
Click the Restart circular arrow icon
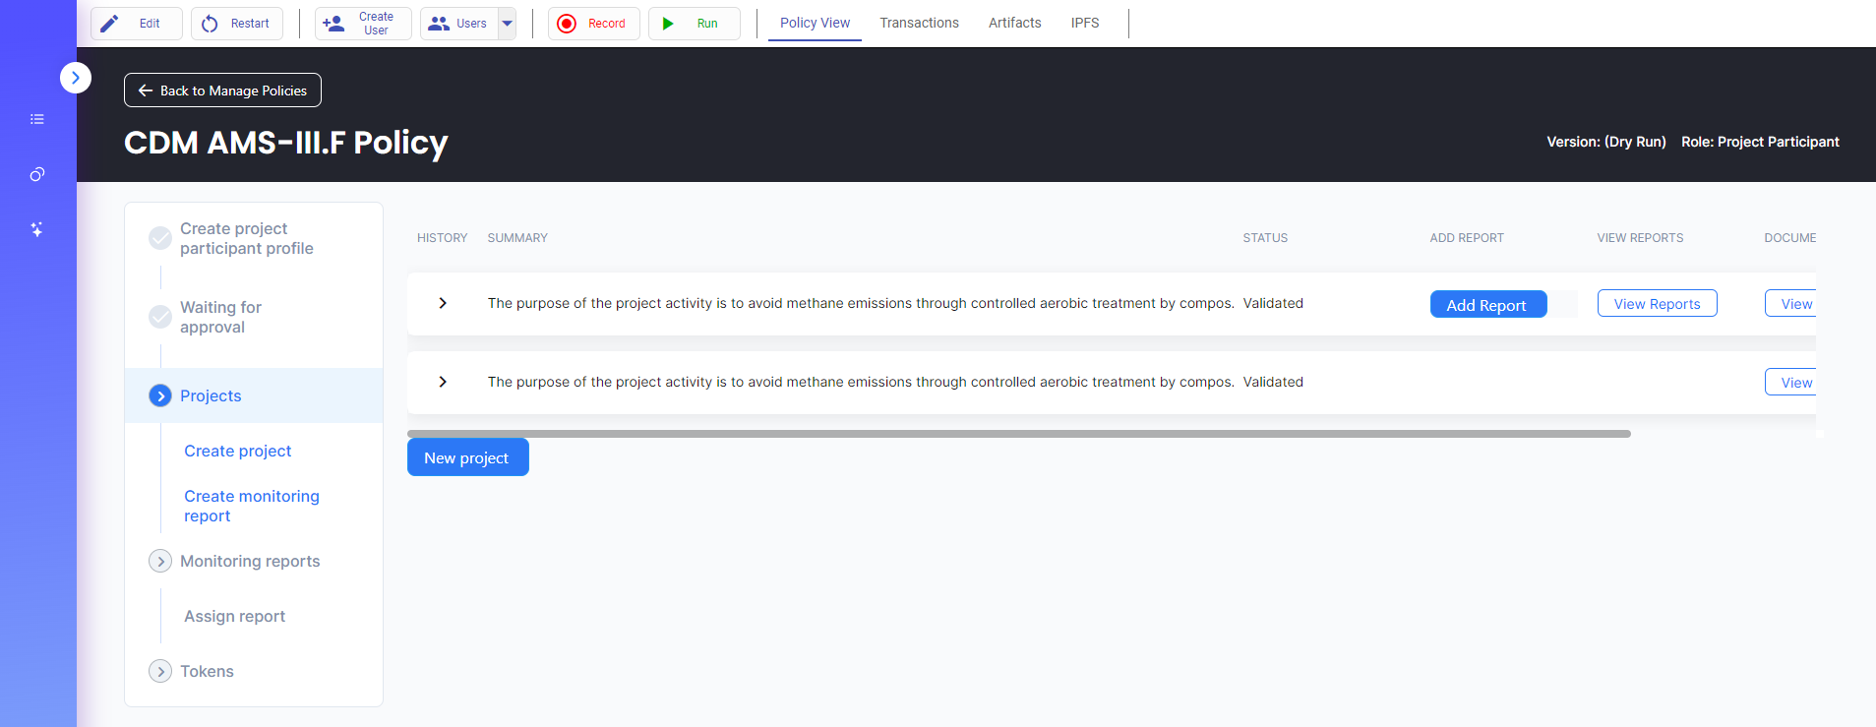coord(210,24)
